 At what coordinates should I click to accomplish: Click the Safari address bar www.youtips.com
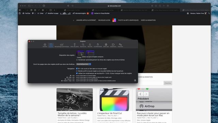114,6
